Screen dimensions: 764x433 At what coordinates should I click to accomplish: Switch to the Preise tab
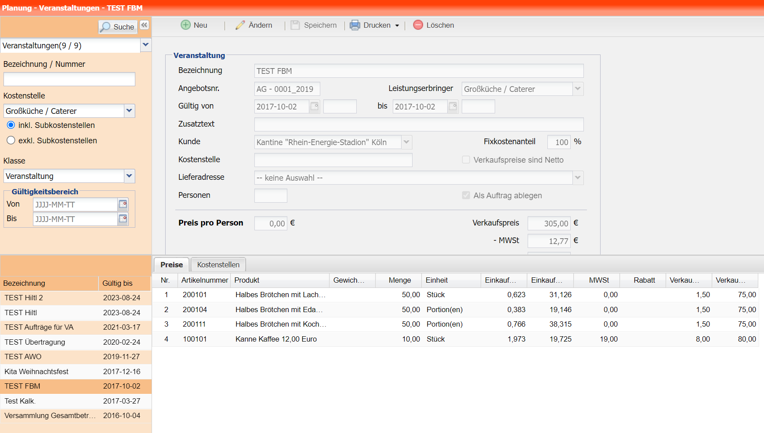(171, 265)
